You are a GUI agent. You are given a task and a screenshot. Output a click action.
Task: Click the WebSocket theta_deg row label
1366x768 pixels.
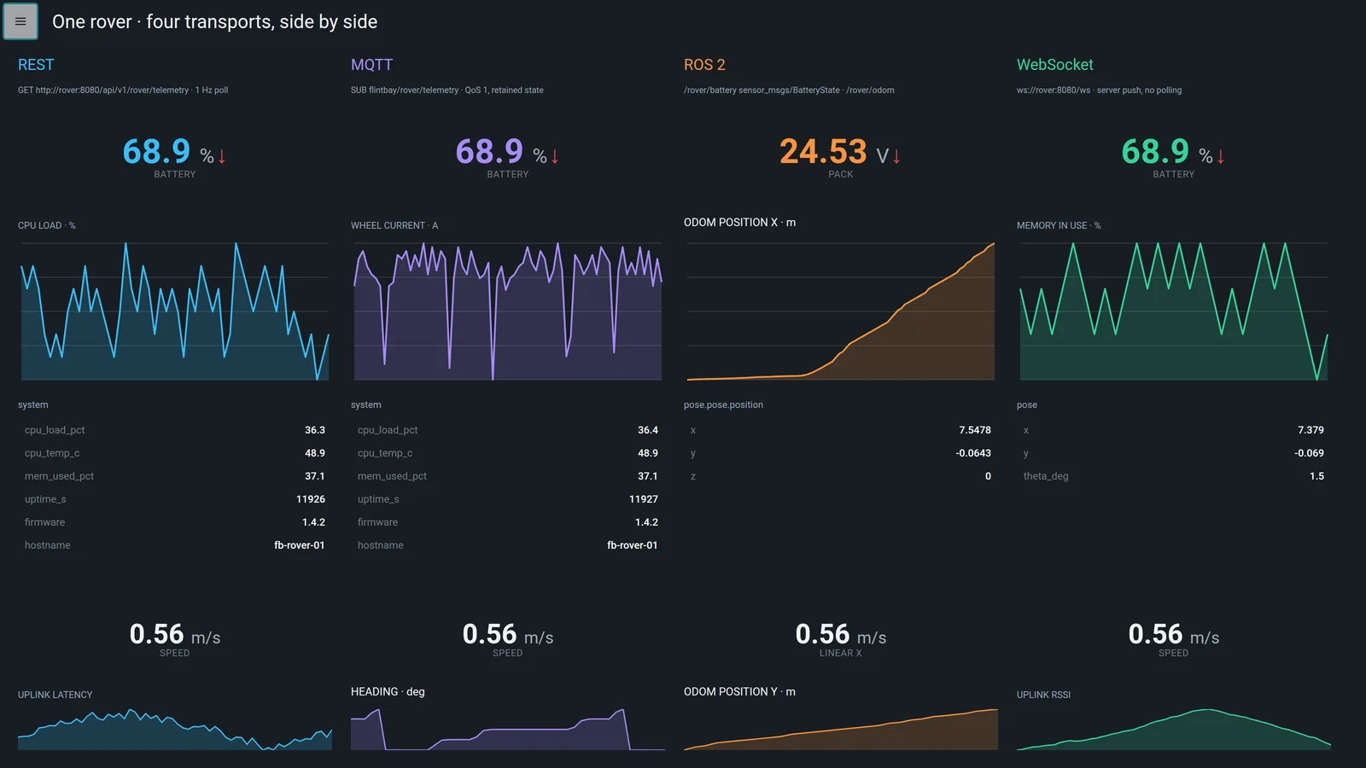1046,476
